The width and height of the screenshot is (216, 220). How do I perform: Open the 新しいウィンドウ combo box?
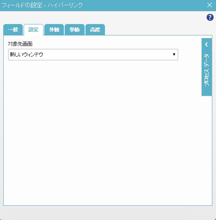click(93, 55)
